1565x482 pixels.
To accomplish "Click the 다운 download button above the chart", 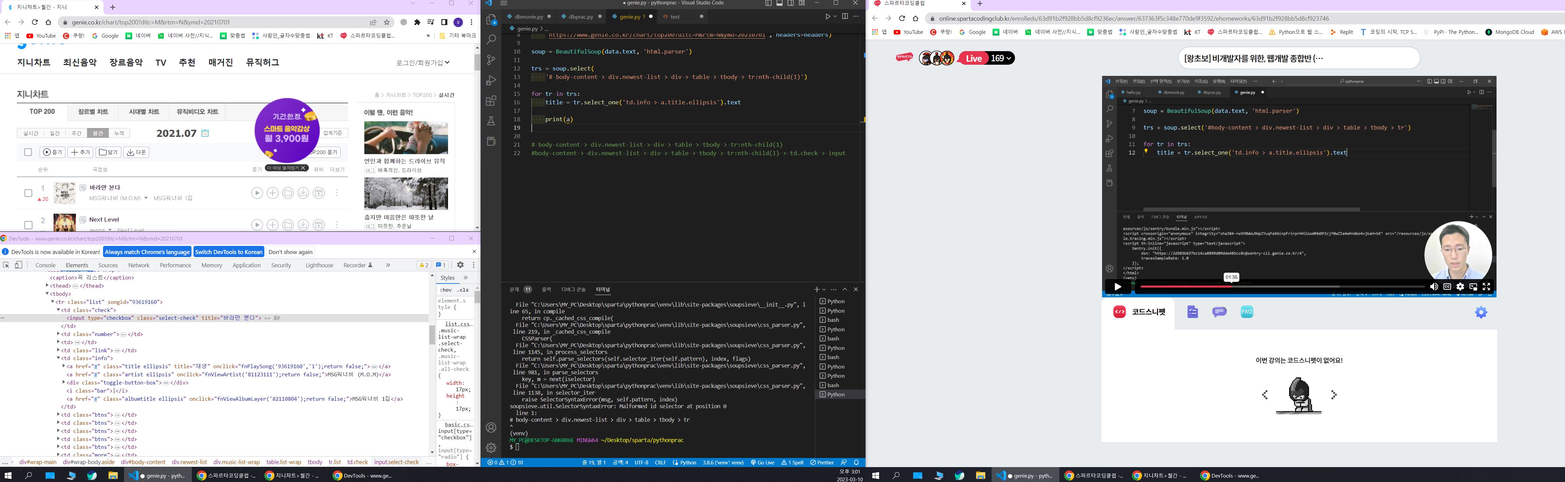I will [137, 152].
